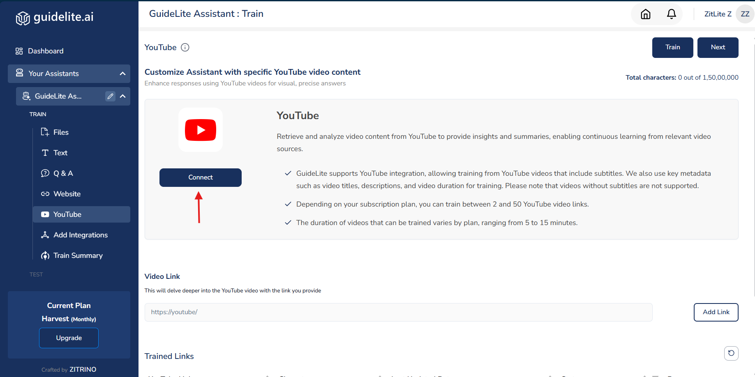Click the guidelite.ai logo
This screenshot has width=755, height=377.
coord(55,17)
